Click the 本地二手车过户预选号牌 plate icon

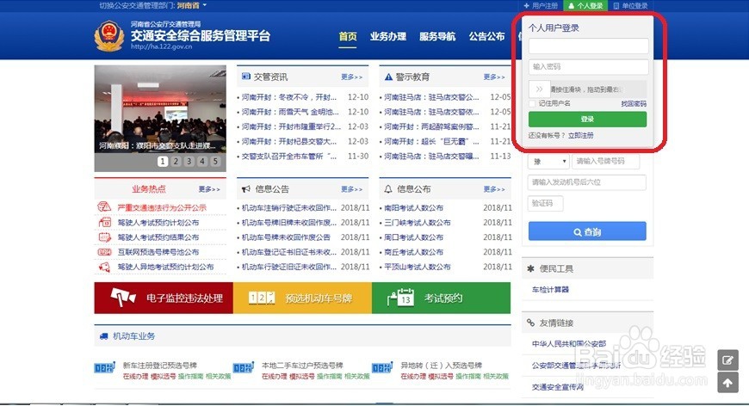(x=243, y=368)
